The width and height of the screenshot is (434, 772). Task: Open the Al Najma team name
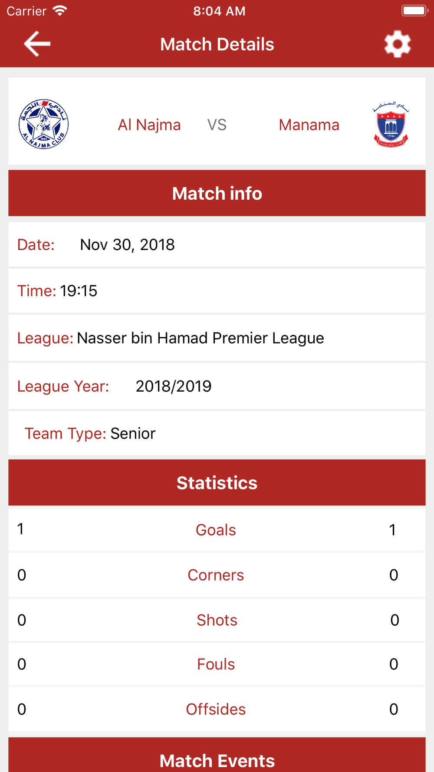click(149, 125)
